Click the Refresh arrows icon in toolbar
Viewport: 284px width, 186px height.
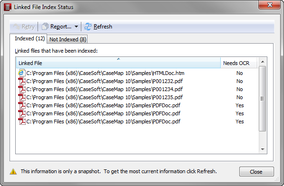click(88, 27)
